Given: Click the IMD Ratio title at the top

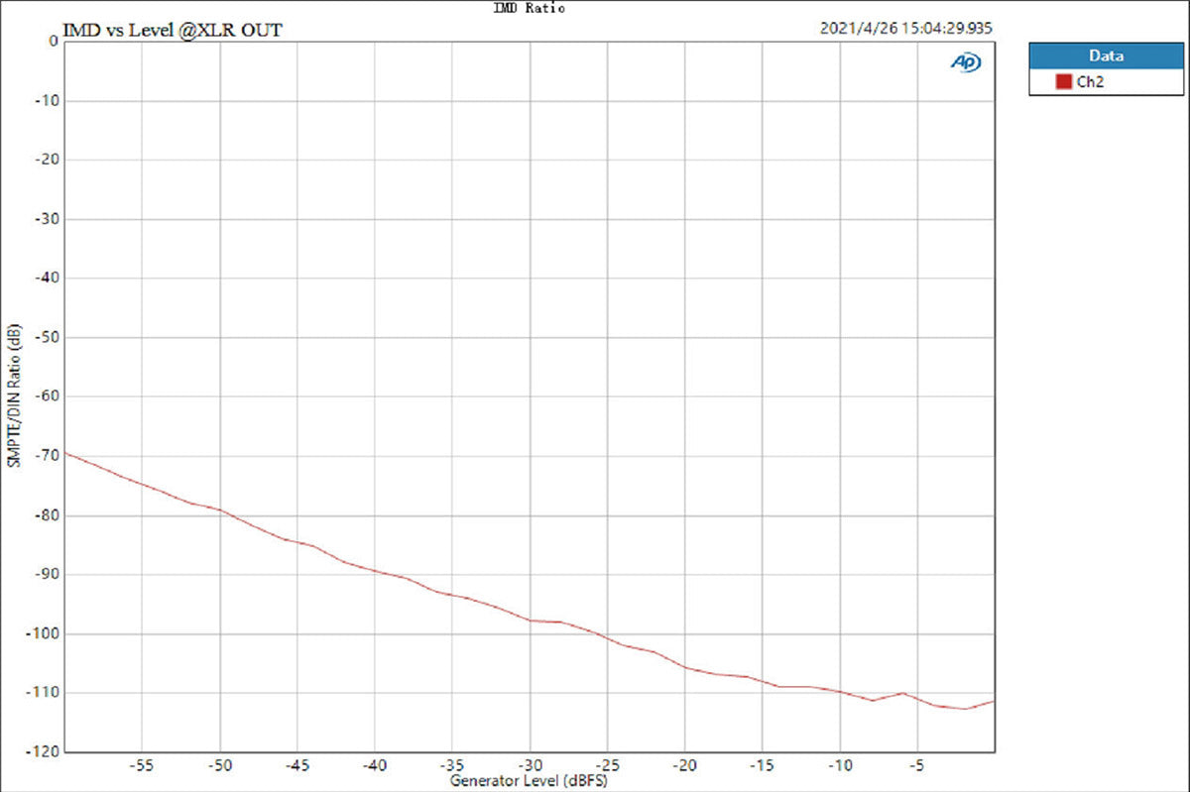Looking at the screenshot, I should (529, 8).
